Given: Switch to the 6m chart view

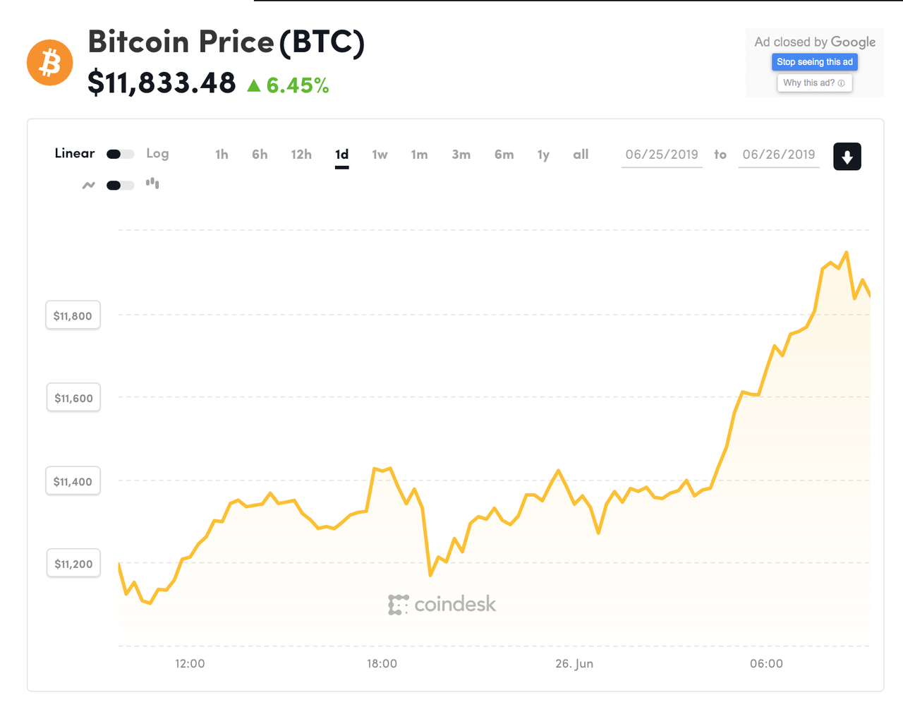Looking at the screenshot, I should [504, 154].
